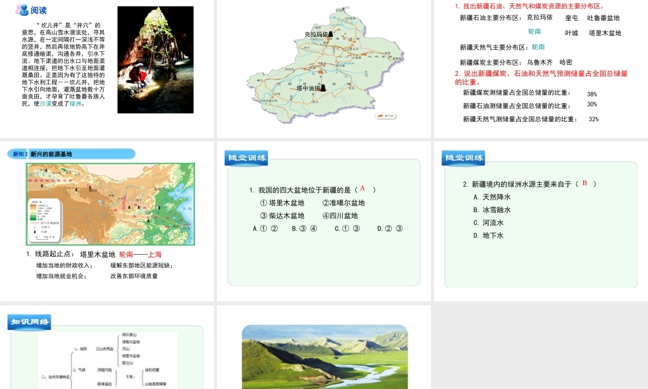Screen dimensions: 648x389
Task: Select answer option B.③ ④ in question 1
Action: pos(304,229)
